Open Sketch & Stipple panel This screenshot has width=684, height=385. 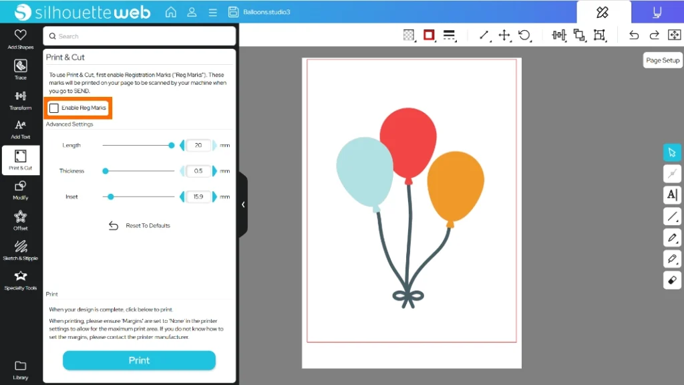point(20,250)
